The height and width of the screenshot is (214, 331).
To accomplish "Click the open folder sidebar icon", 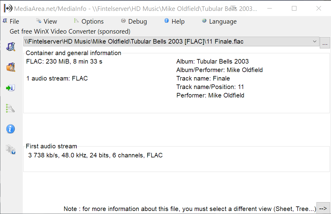I will [11, 67].
